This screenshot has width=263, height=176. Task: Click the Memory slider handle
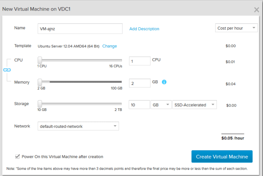pyautogui.click(x=40, y=82)
